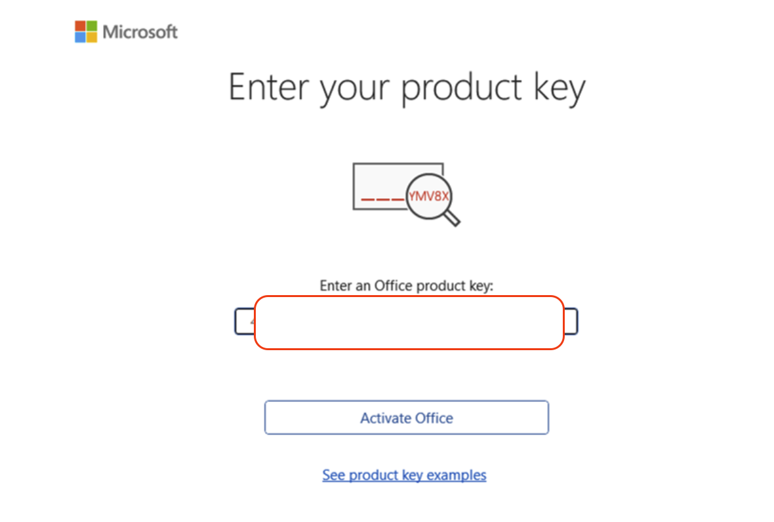Click the Enter your product key heading
774x522 pixels.
(407, 87)
